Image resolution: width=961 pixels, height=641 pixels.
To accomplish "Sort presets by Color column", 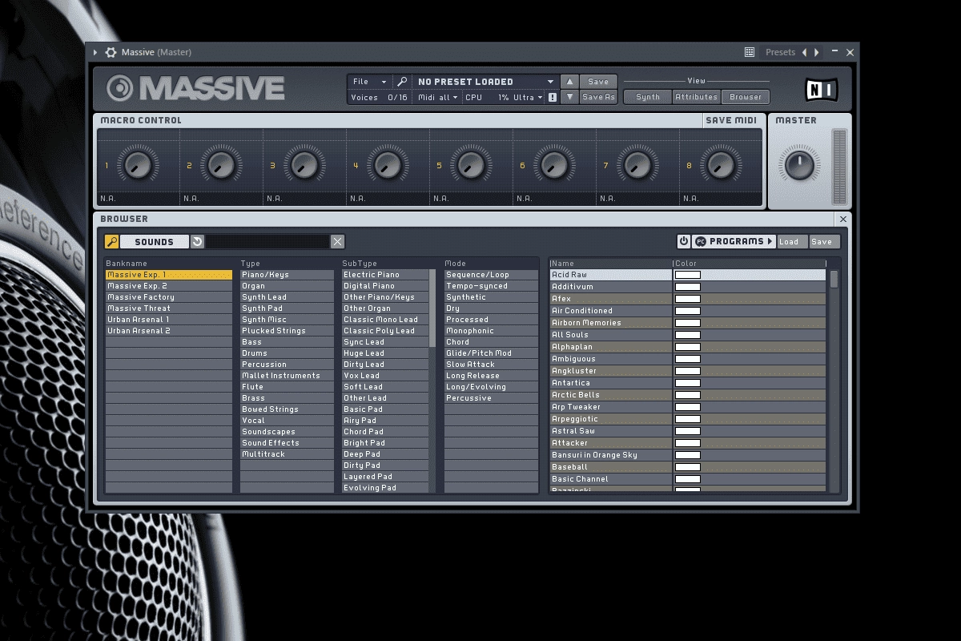I will pos(749,263).
